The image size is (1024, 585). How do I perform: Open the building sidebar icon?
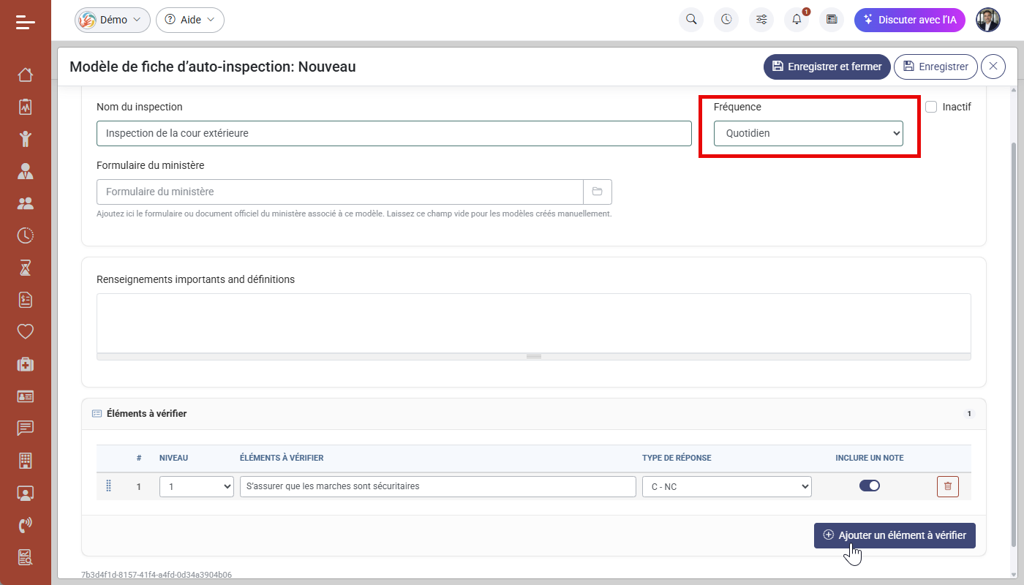tap(26, 460)
